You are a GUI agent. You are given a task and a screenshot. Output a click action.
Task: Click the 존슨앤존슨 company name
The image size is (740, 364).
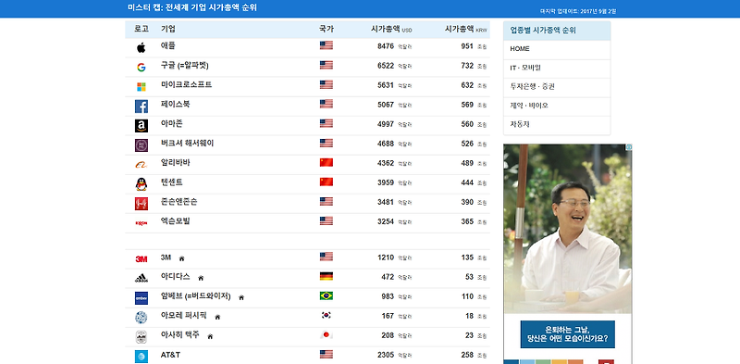click(x=179, y=201)
